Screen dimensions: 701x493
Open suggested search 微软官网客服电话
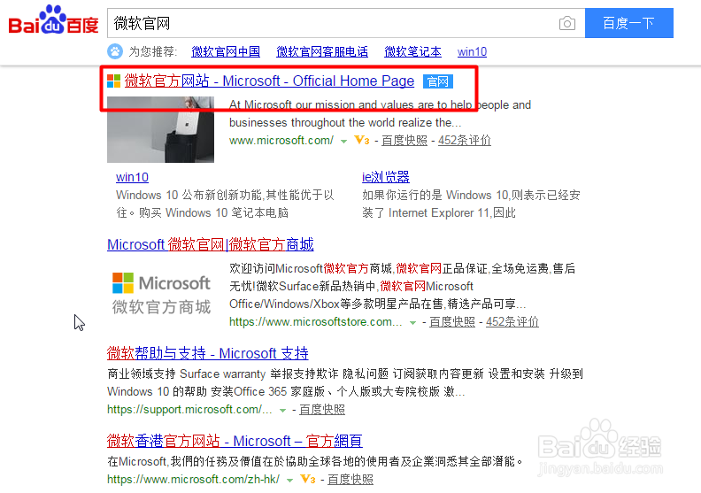pyautogui.click(x=322, y=52)
